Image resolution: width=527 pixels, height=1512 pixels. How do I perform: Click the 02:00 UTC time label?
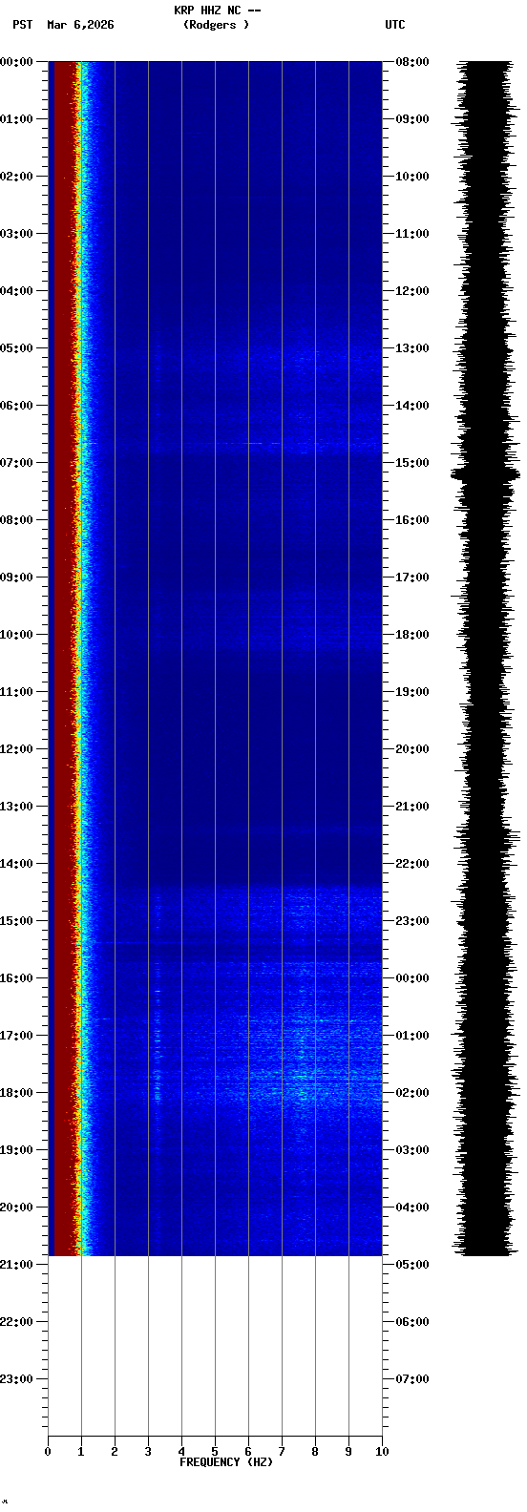[412, 1093]
